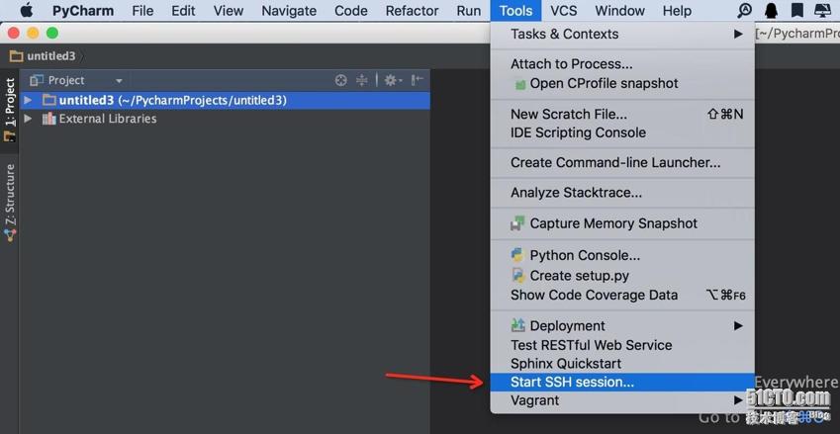
Task: Open the Edit menu
Action: 183,11
